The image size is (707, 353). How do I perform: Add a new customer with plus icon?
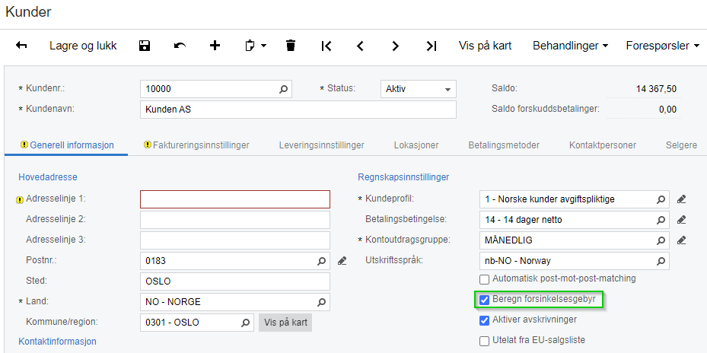pyautogui.click(x=215, y=46)
